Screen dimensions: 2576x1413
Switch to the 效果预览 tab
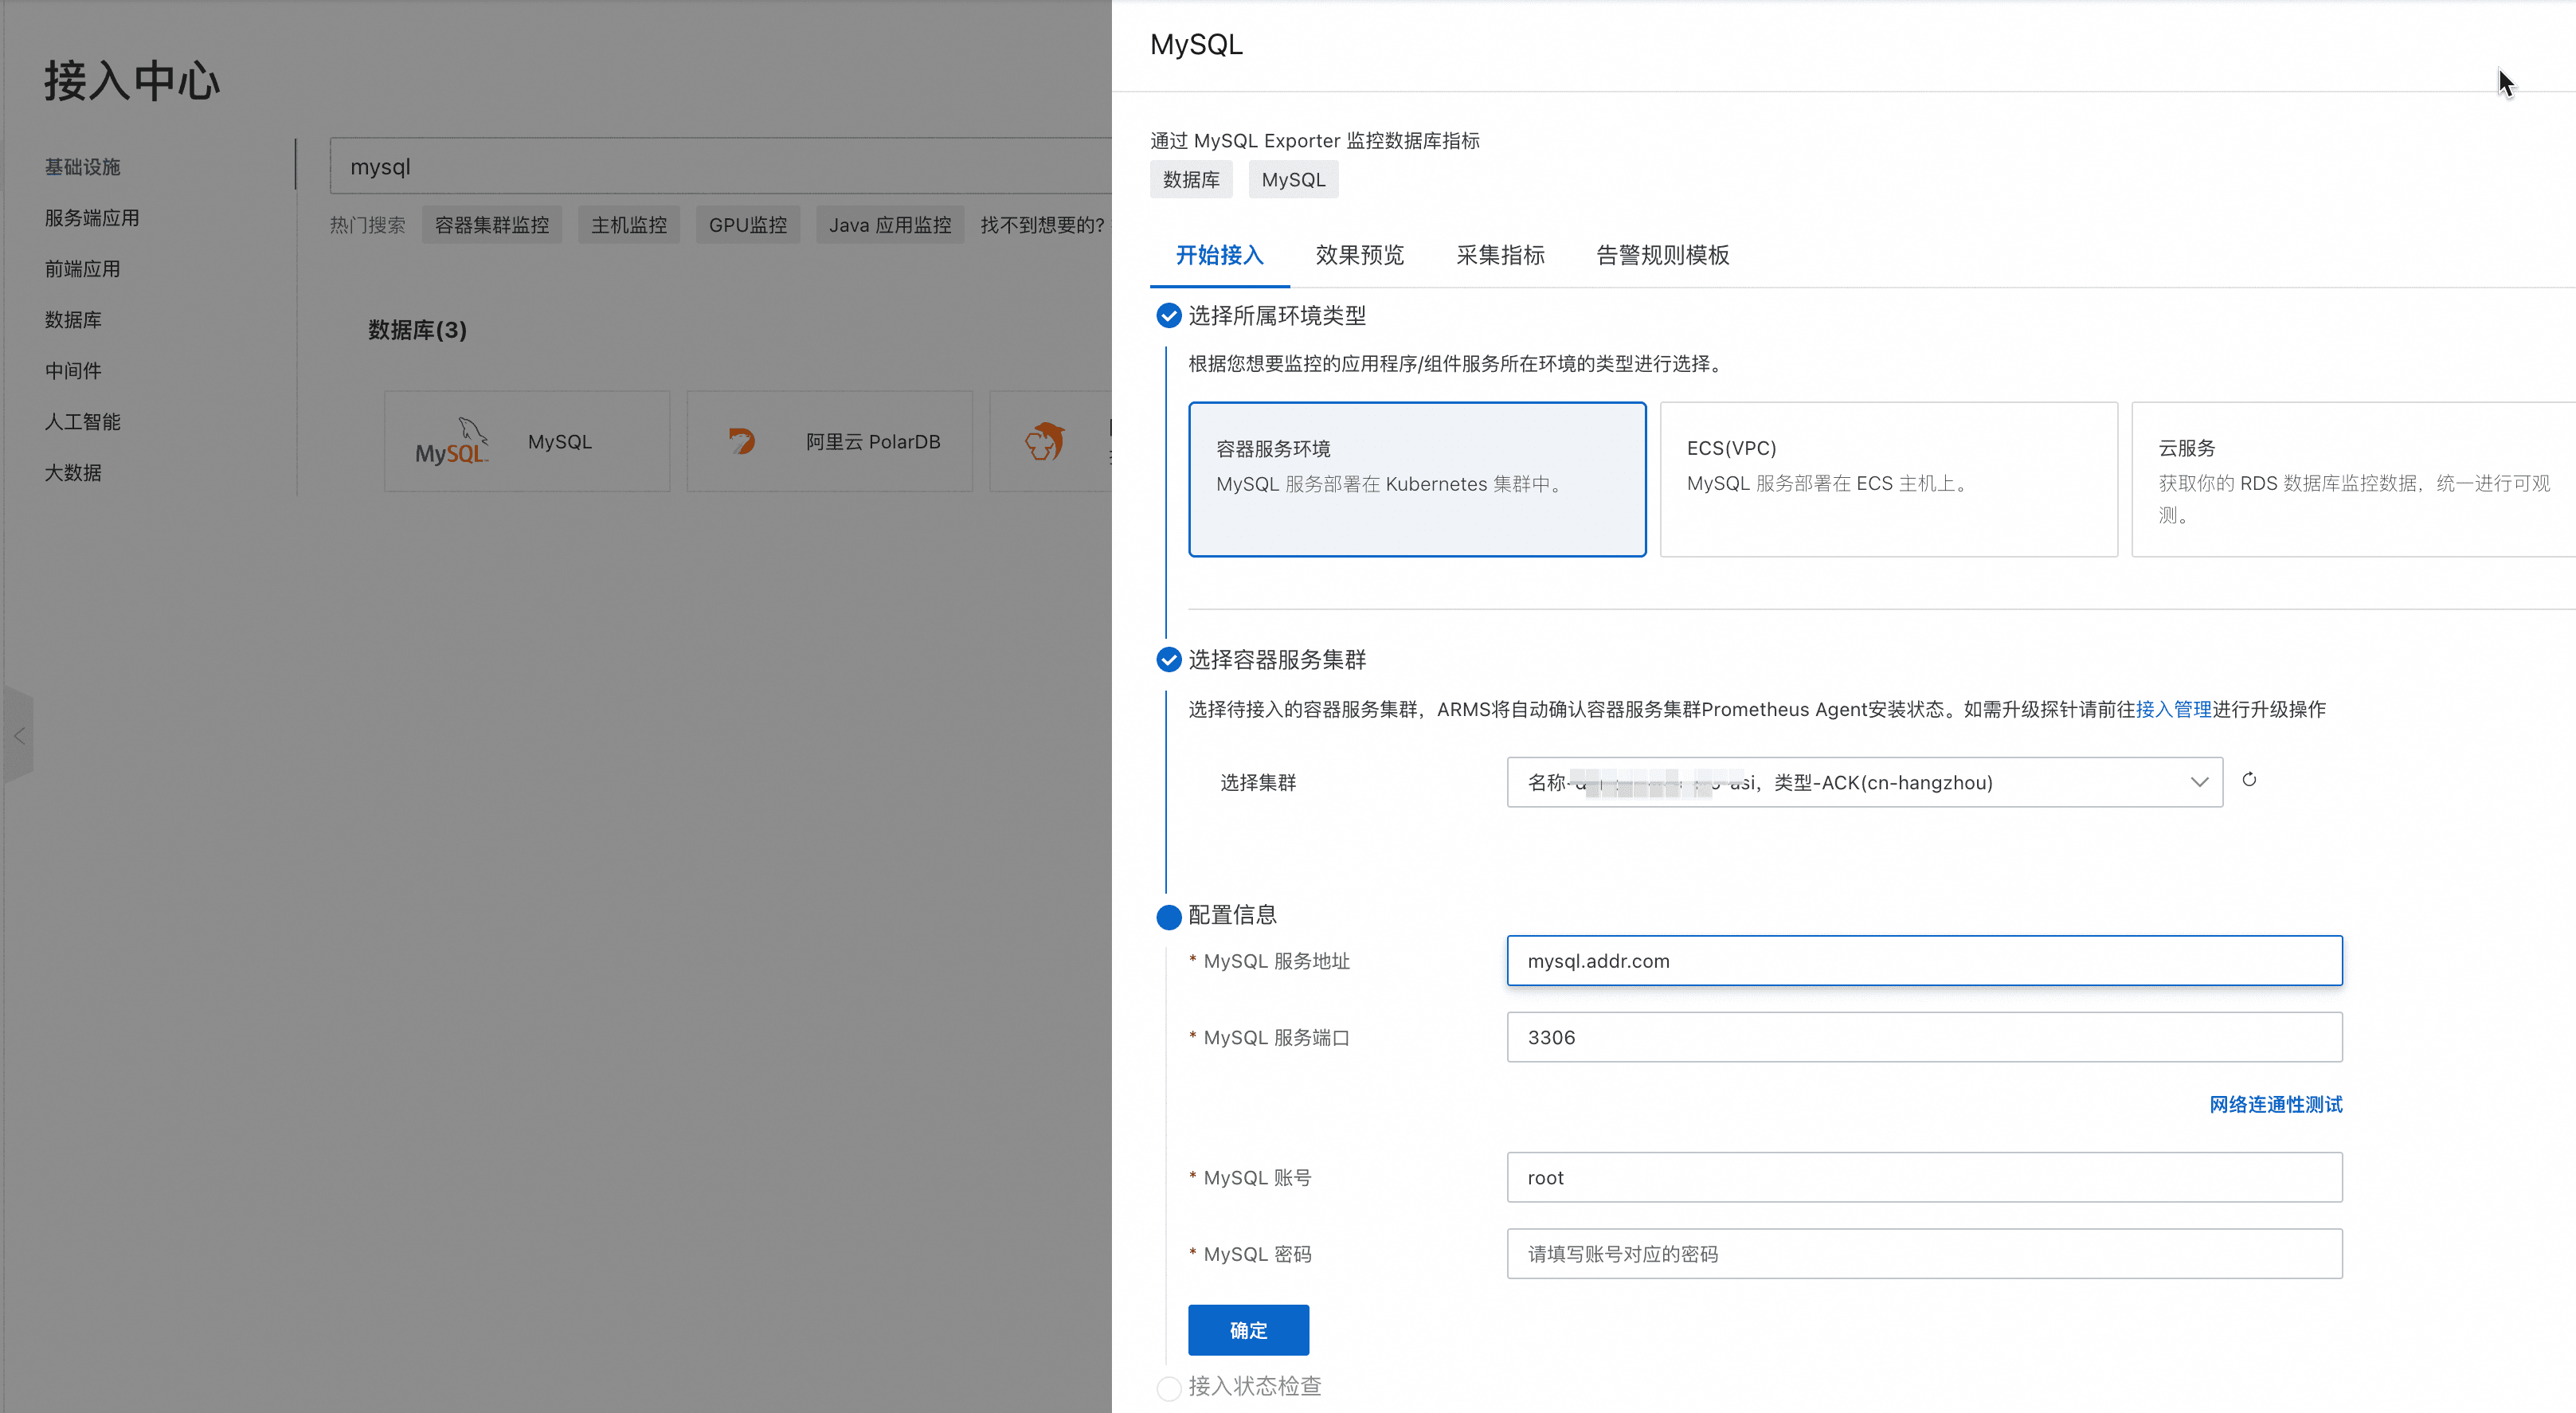tap(1359, 255)
